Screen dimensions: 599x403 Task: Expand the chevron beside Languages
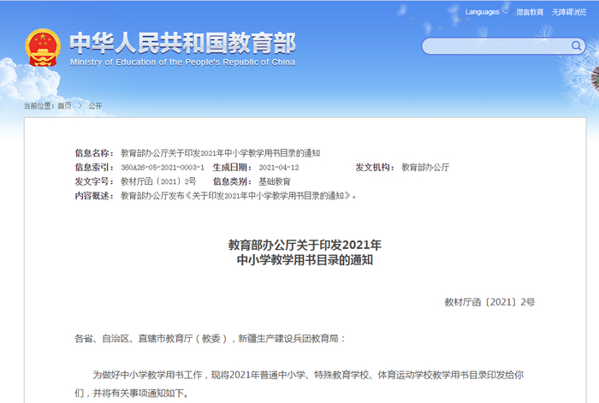pos(506,12)
